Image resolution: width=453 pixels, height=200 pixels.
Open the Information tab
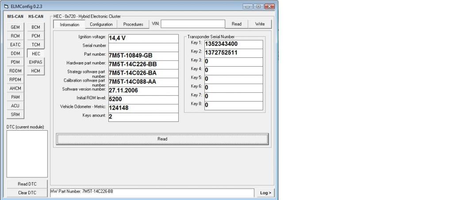pos(69,25)
